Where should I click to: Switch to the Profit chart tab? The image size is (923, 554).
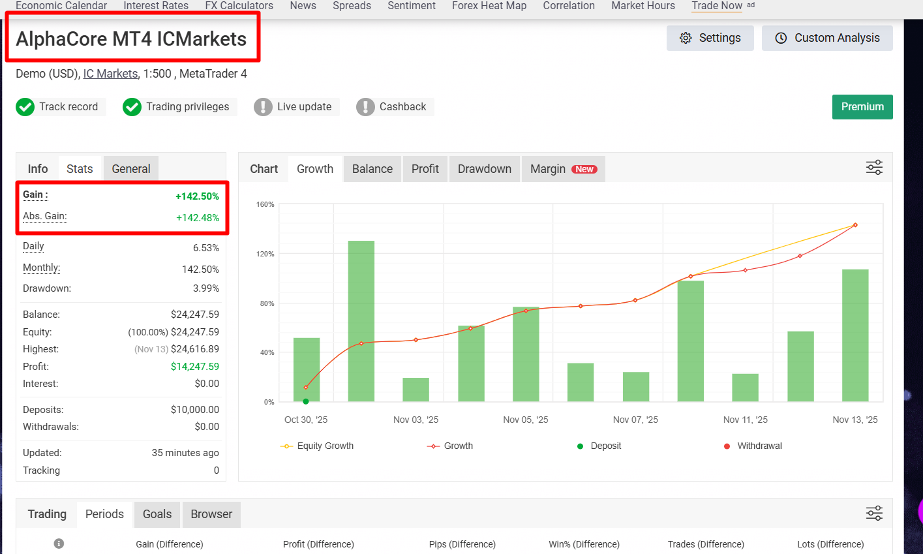coord(425,169)
